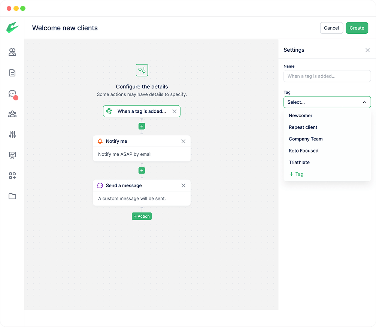Open the presentation chart icon in sidebar

[x=12, y=155]
